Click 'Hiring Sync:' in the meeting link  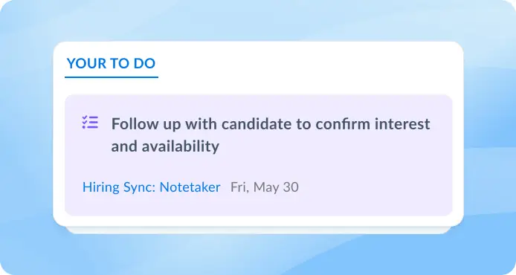(119, 187)
